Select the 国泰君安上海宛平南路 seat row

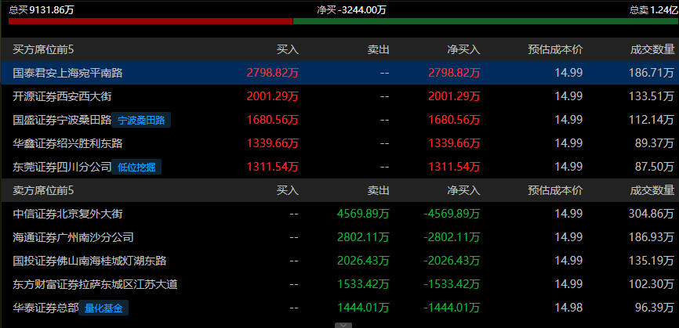339,73
